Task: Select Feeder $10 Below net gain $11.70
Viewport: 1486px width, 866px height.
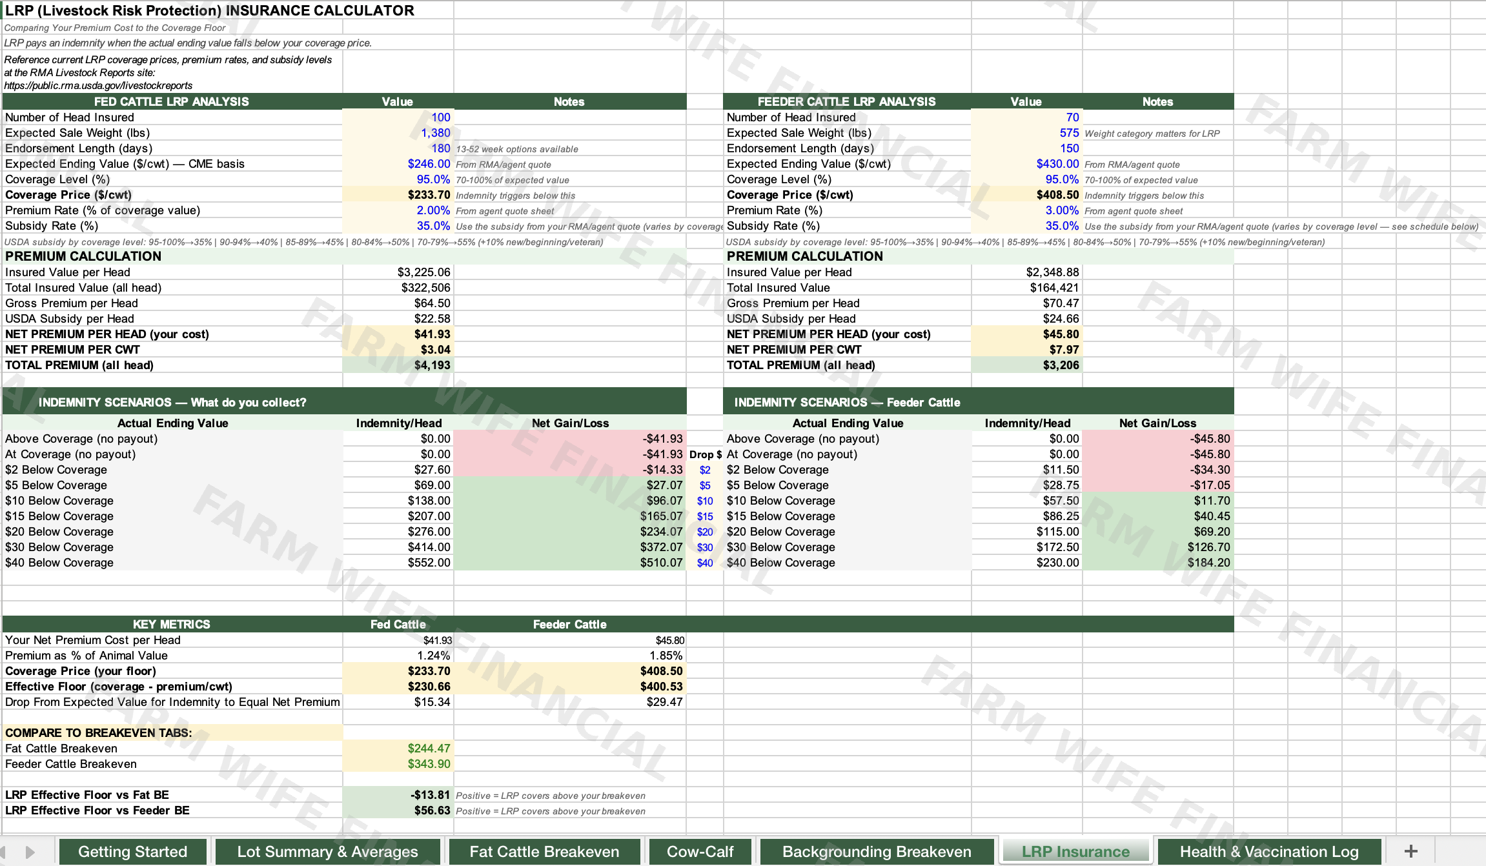Action: (x=1158, y=501)
